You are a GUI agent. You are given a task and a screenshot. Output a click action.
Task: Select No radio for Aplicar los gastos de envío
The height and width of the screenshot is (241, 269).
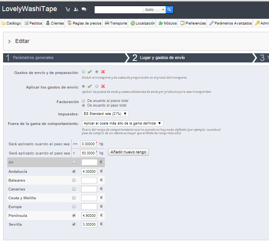pyautogui.click(x=97, y=86)
